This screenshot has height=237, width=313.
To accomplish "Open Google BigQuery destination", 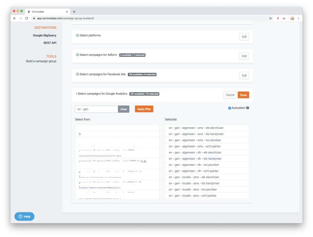I will point(45,35).
